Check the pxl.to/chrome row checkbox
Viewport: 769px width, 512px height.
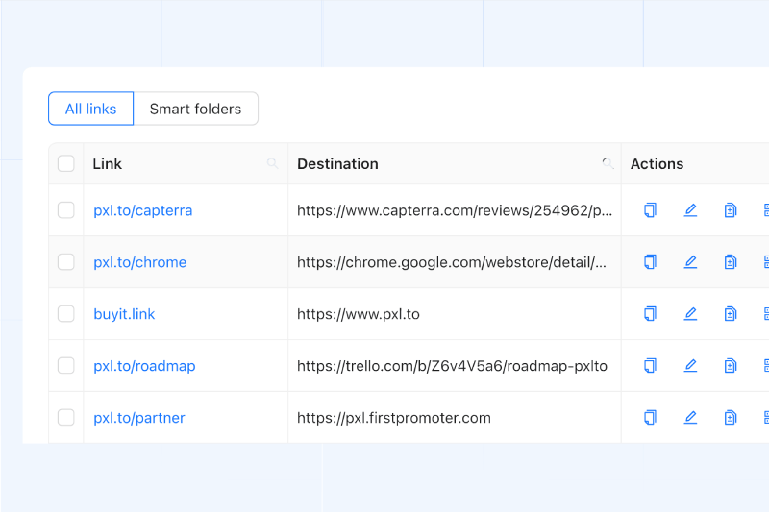66,262
